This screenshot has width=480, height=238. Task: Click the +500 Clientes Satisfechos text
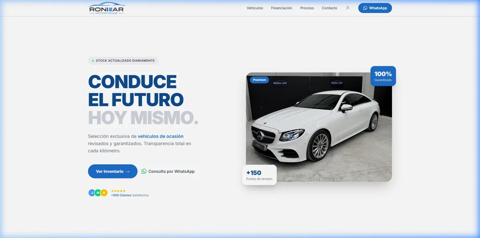coord(130,195)
